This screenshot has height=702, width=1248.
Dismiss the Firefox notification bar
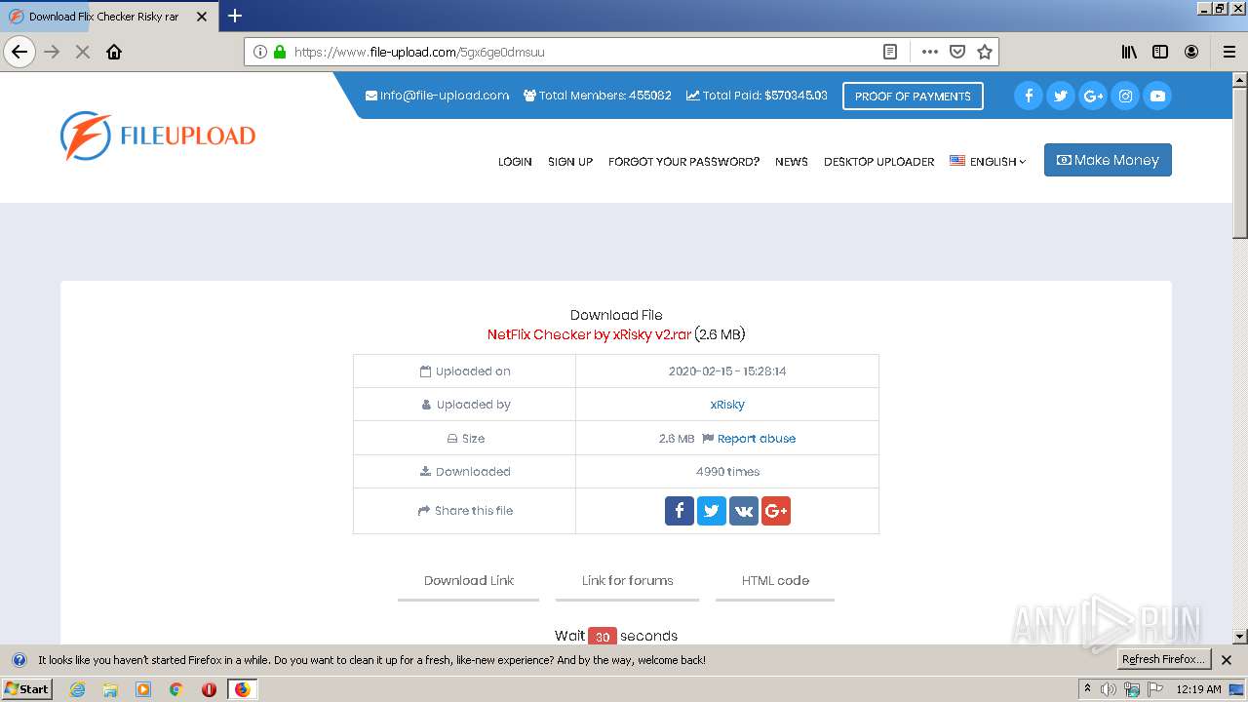(x=1227, y=660)
